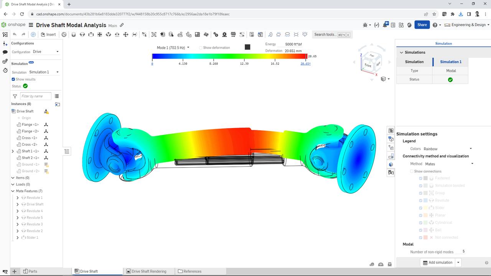Select the view cube display mode icon
This screenshot has width=491, height=276.
tap(382, 79)
